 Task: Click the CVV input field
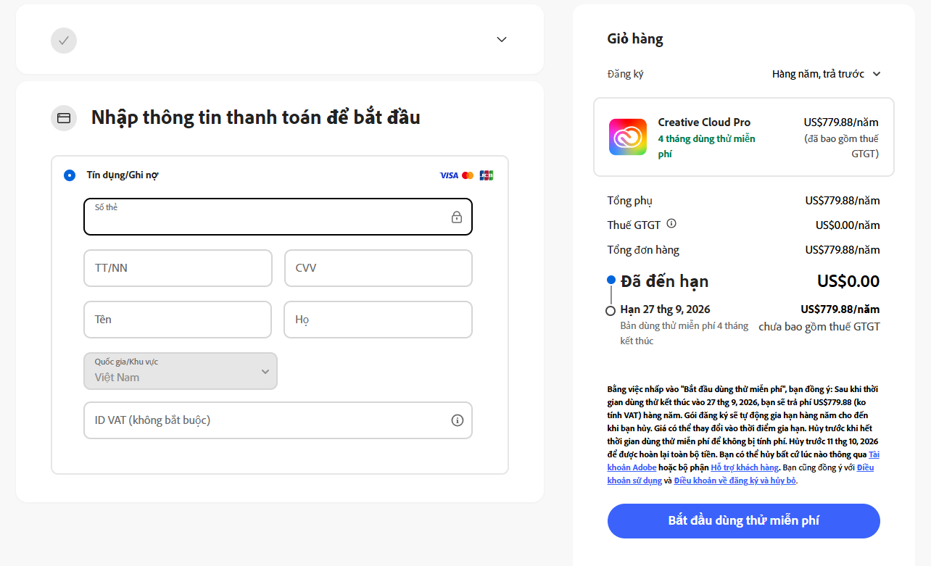coord(378,268)
